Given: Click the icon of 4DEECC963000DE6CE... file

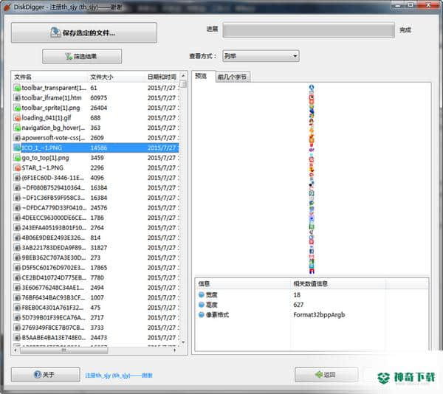Looking at the screenshot, I should coord(17,218).
